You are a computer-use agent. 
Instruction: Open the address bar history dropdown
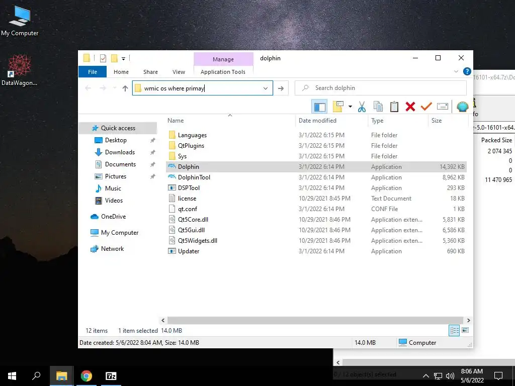tap(266, 88)
